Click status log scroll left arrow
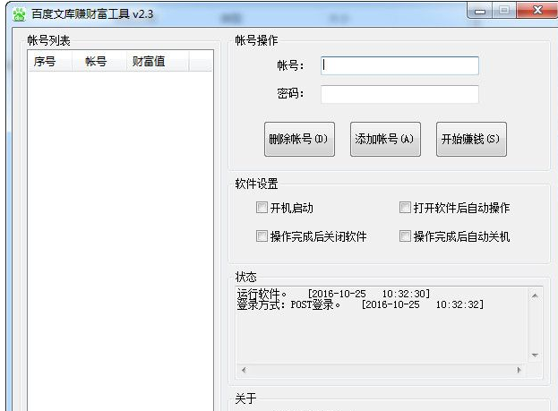 click(244, 370)
